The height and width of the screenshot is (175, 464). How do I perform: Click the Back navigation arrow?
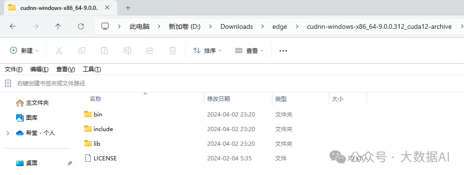tap(13, 26)
